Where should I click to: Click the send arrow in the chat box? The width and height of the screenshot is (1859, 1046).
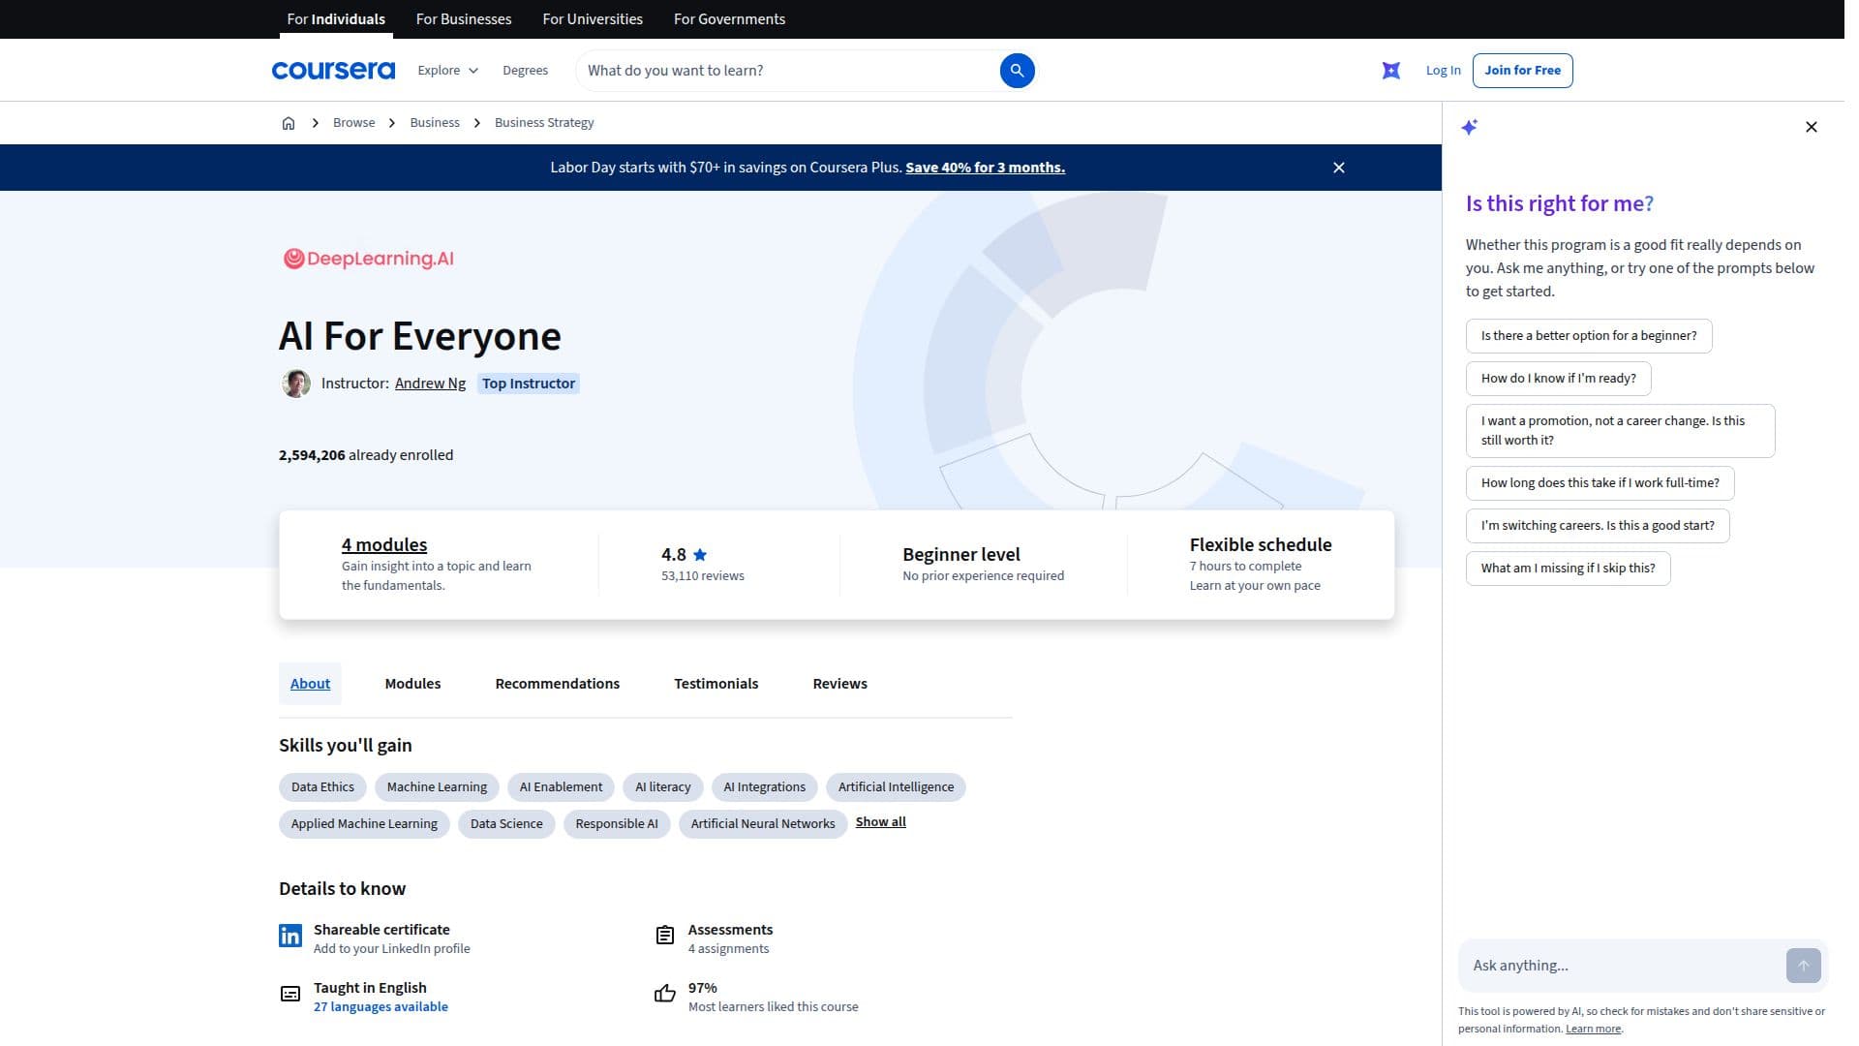(x=1803, y=966)
